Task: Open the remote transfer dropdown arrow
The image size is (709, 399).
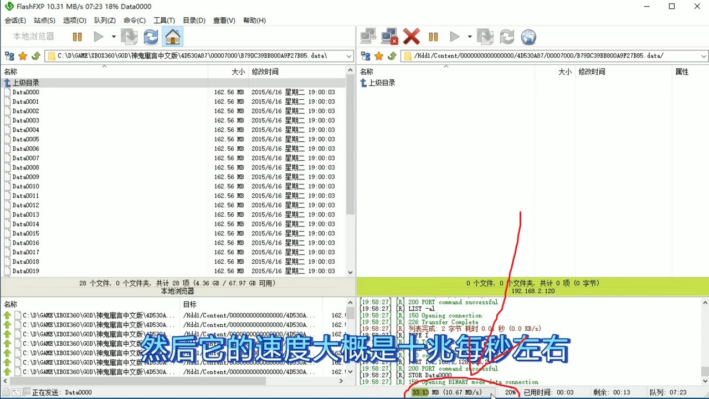Action: [470, 37]
